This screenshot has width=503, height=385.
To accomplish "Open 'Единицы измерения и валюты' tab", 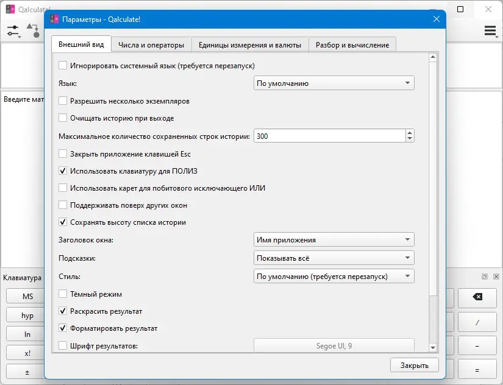I will click(250, 45).
